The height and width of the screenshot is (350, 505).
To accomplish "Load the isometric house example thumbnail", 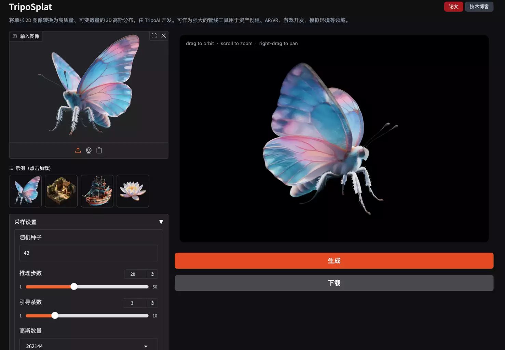I will [61, 191].
